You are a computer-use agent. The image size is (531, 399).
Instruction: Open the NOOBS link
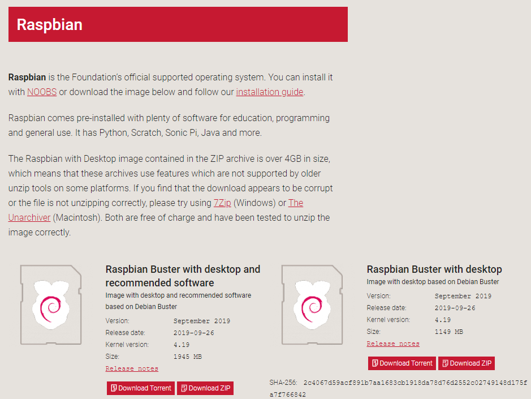(42, 92)
